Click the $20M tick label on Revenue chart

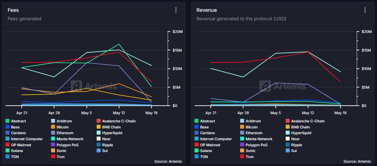pyautogui.click(x=367, y=32)
